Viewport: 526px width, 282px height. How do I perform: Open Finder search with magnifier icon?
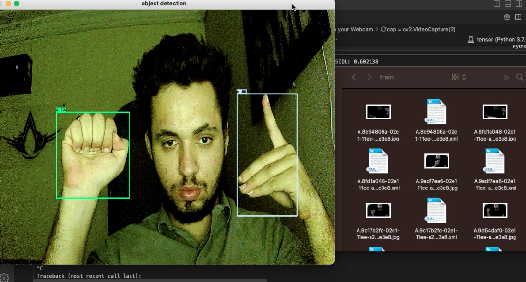[519, 77]
